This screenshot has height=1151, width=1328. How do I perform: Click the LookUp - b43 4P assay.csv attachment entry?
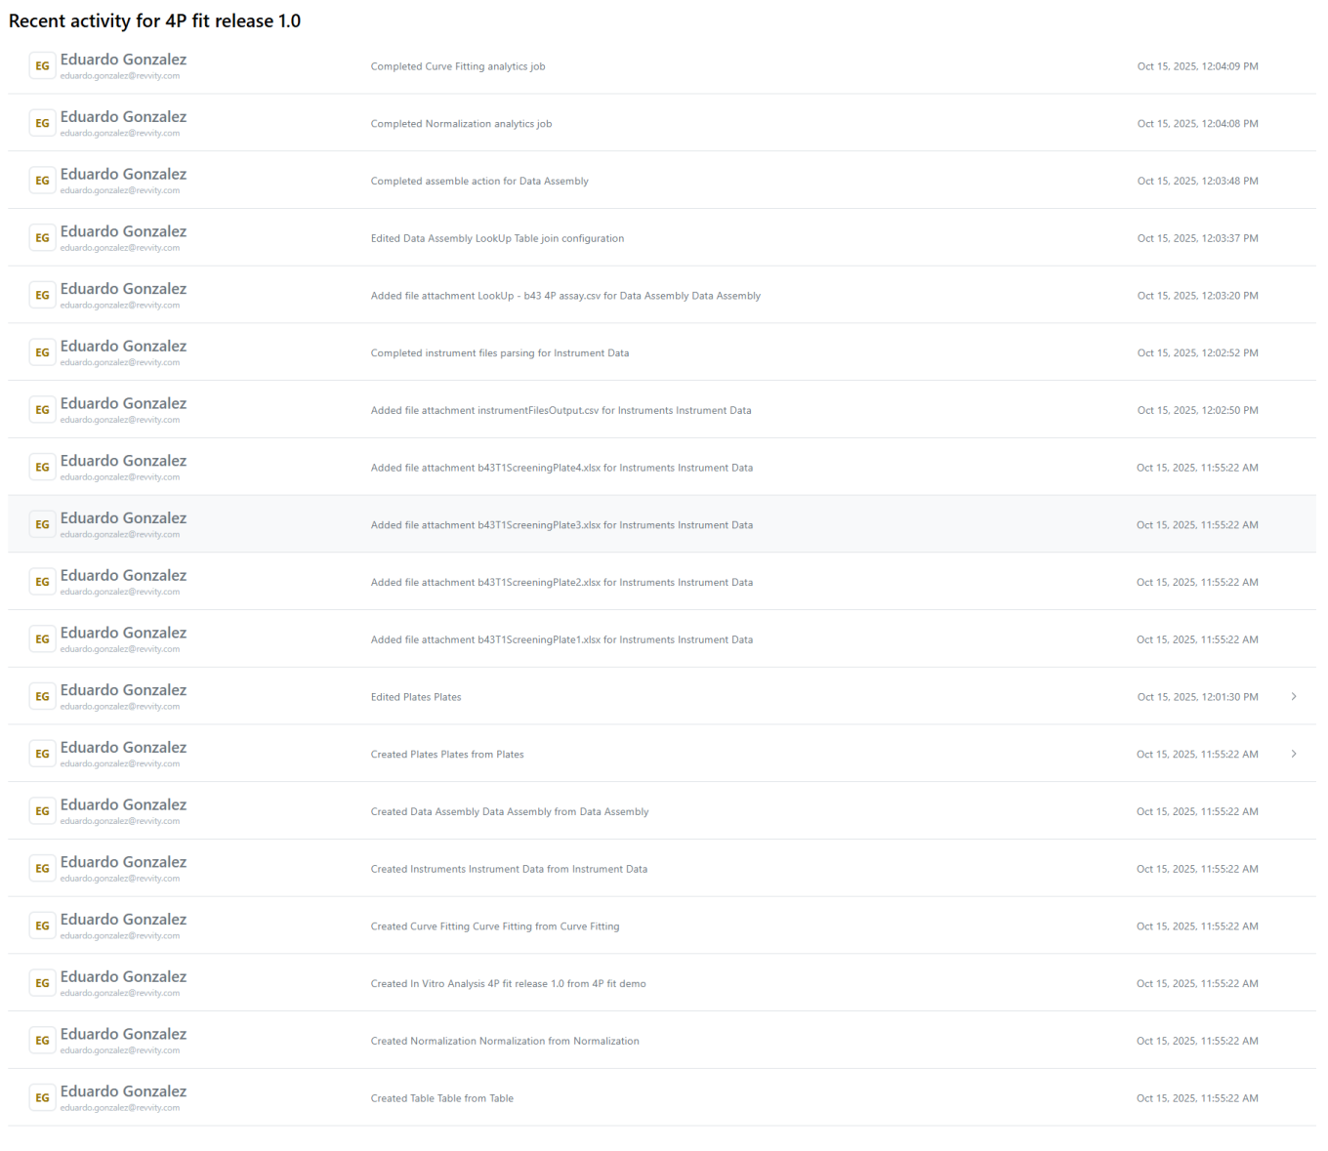(565, 296)
